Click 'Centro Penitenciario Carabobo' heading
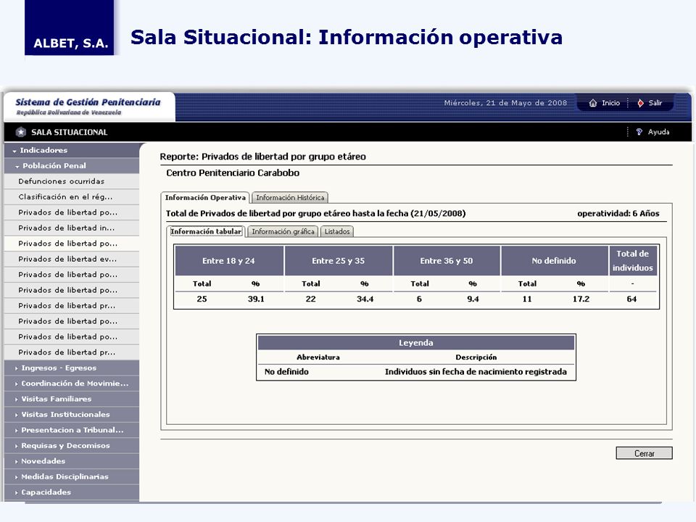Screen dimensions: 696x522 (233, 173)
